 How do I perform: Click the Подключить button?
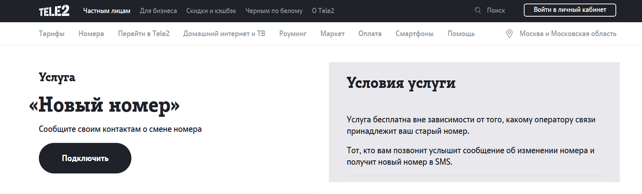point(85,158)
